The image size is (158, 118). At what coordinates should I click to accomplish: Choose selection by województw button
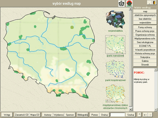coord(145,23)
